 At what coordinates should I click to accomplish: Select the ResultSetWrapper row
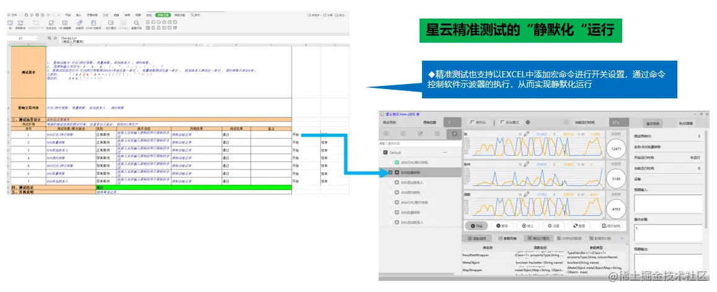pyautogui.click(x=544, y=255)
